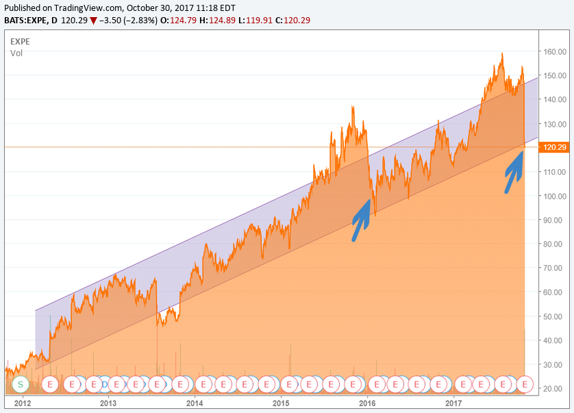Toggle the Vol study via its legend label

click(x=15, y=53)
